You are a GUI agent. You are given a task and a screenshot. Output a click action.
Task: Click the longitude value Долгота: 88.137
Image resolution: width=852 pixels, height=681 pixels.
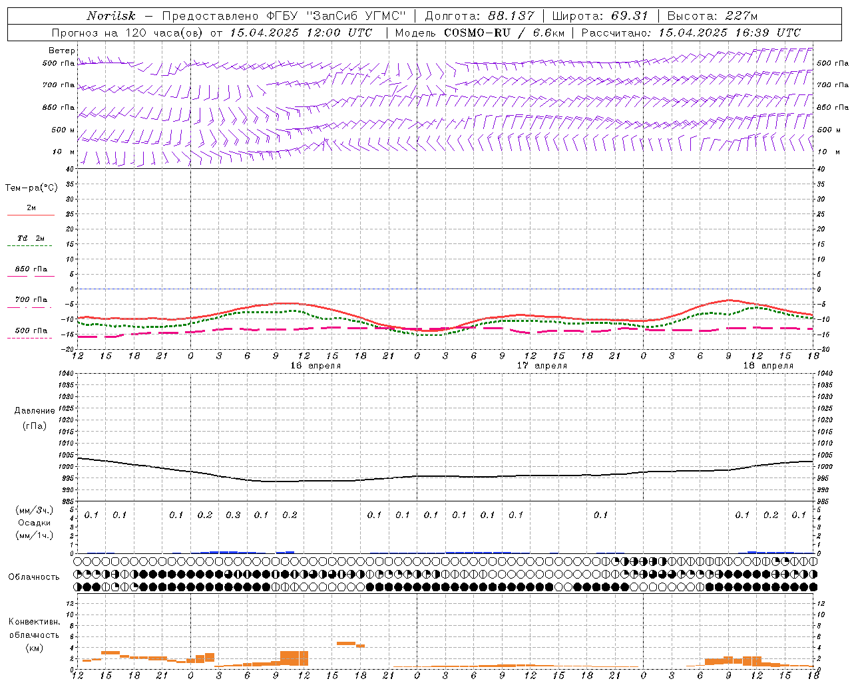pyautogui.click(x=479, y=16)
